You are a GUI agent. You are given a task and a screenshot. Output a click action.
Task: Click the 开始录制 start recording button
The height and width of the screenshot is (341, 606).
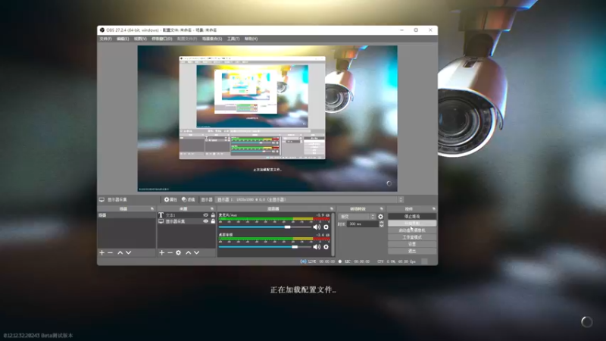pos(412,224)
